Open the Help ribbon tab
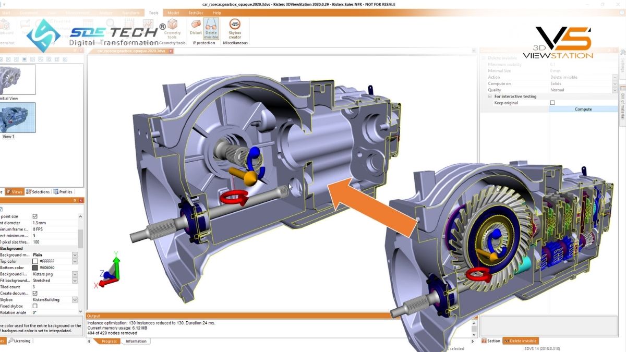The image size is (626, 352). tap(217, 13)
